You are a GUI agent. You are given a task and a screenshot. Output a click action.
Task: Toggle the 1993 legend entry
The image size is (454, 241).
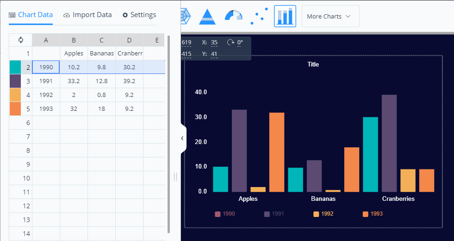tap(373, 214)
